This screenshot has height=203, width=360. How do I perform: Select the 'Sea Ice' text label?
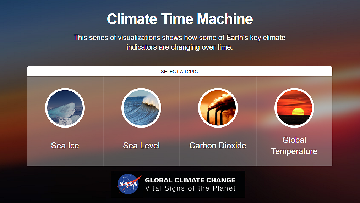(65, 146)
